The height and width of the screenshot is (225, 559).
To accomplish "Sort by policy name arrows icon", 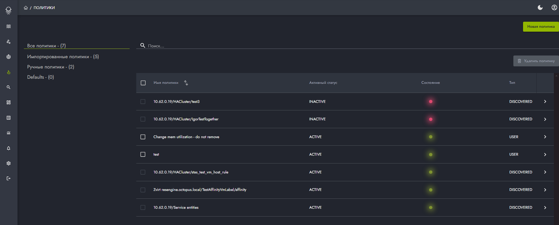I will point(186,83).
